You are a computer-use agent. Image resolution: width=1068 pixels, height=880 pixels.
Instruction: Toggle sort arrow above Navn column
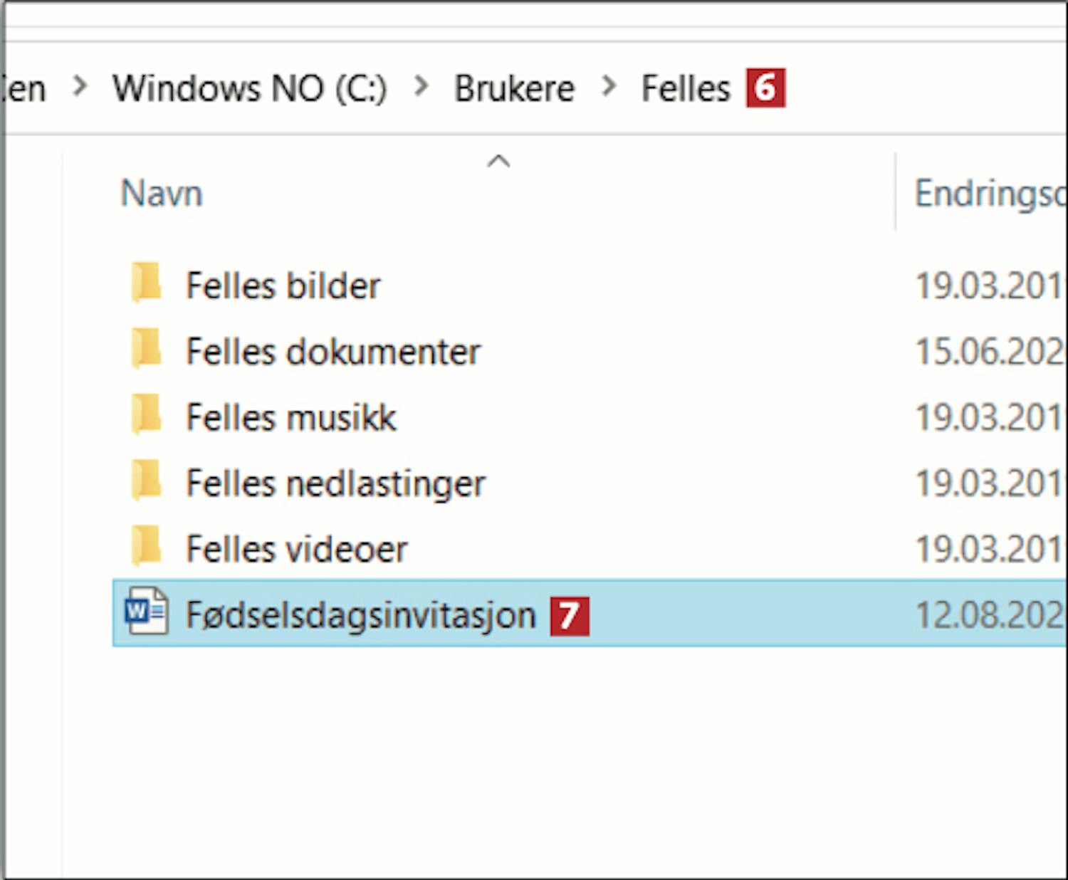pos(498,162)
